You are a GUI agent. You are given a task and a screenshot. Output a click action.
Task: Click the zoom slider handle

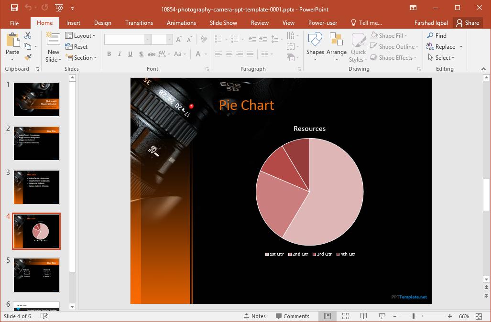click(x=414, y=316)
